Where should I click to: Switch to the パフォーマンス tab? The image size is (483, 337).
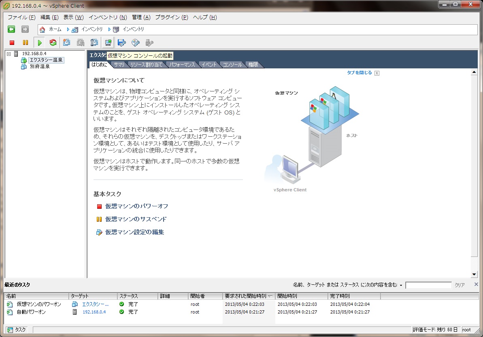click(182, 65)
